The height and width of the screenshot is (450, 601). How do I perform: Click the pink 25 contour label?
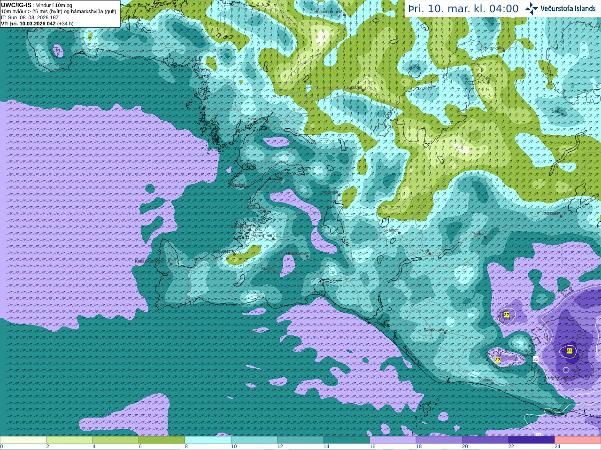(536, 359)
